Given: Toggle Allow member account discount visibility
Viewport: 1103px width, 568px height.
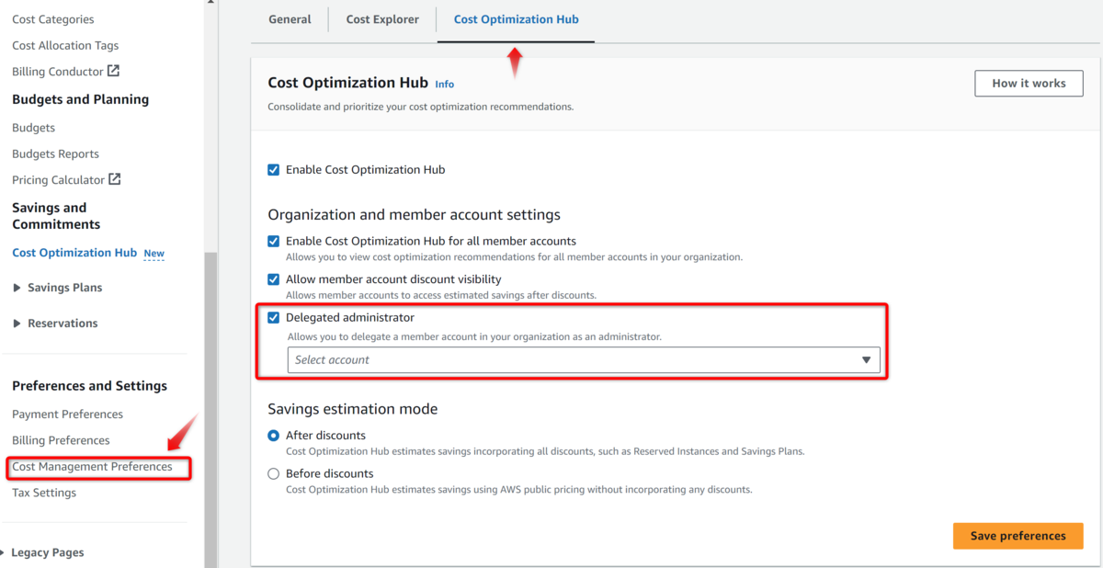Looking at the screenshot, I should (273, 279).
